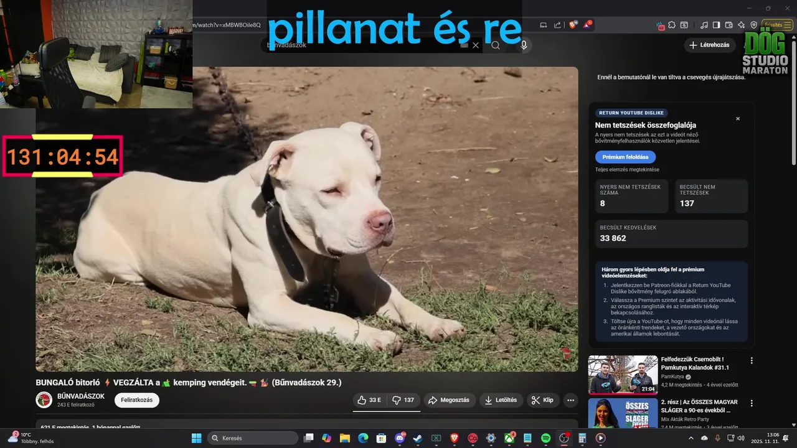Open Xbox app from the taskbar

(x=509, y=438)
